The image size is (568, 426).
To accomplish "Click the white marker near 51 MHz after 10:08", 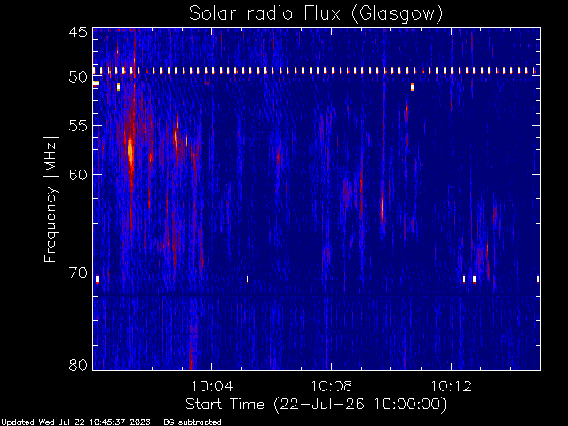I will 412,87.
